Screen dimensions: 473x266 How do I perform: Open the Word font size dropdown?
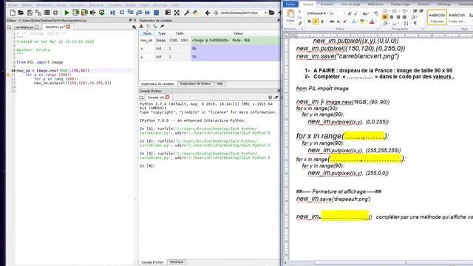344,13
